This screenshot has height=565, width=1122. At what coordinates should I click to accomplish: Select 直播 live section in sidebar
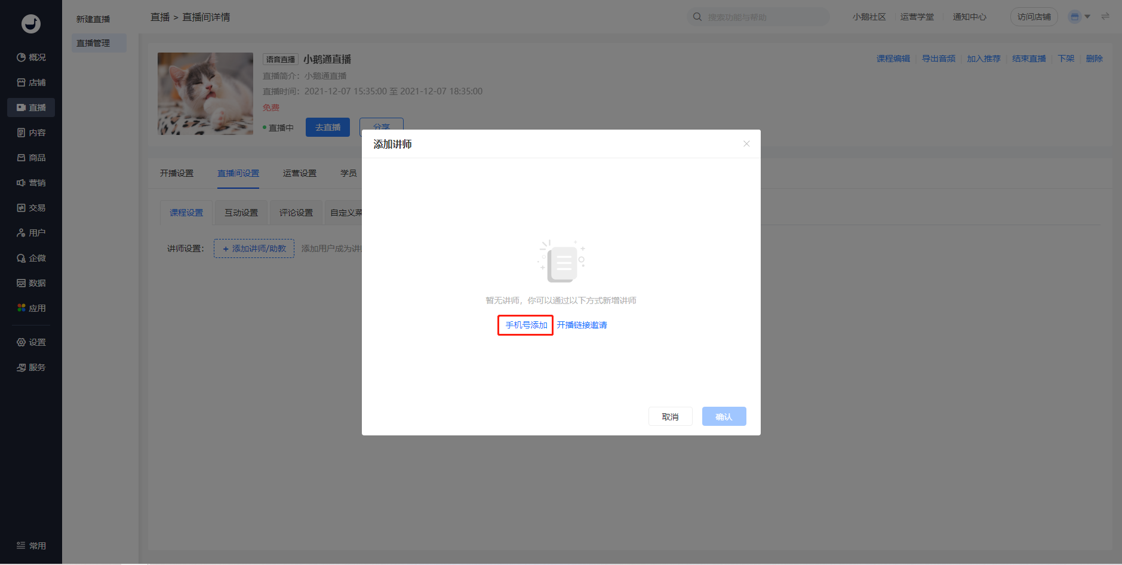coord(31,108)
